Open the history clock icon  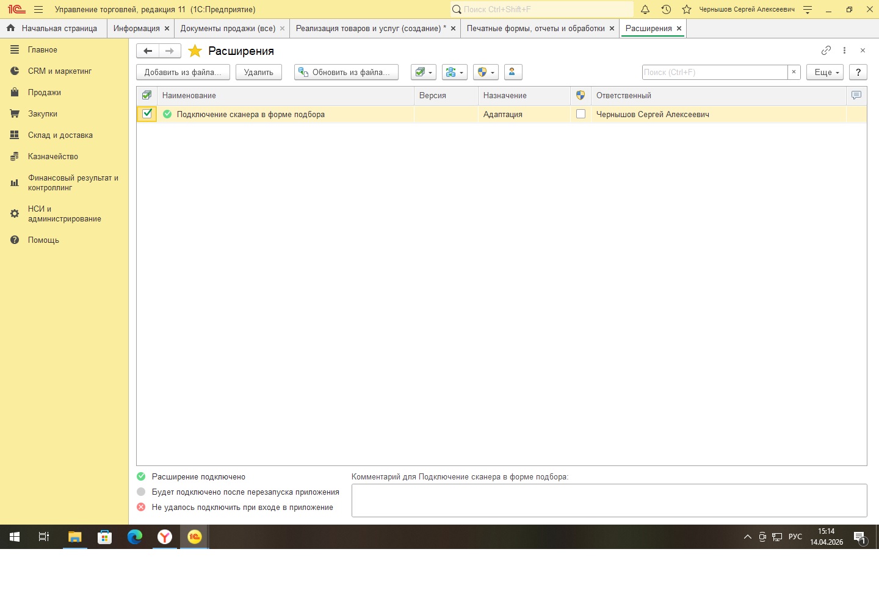pyautogui.click(x=666, y=10)
